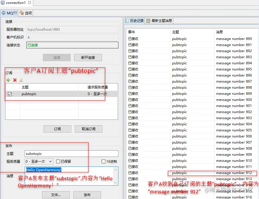Click the message box scroll up arrow
This screenshot has height=199, width=259.
click(x=115, y=170)
